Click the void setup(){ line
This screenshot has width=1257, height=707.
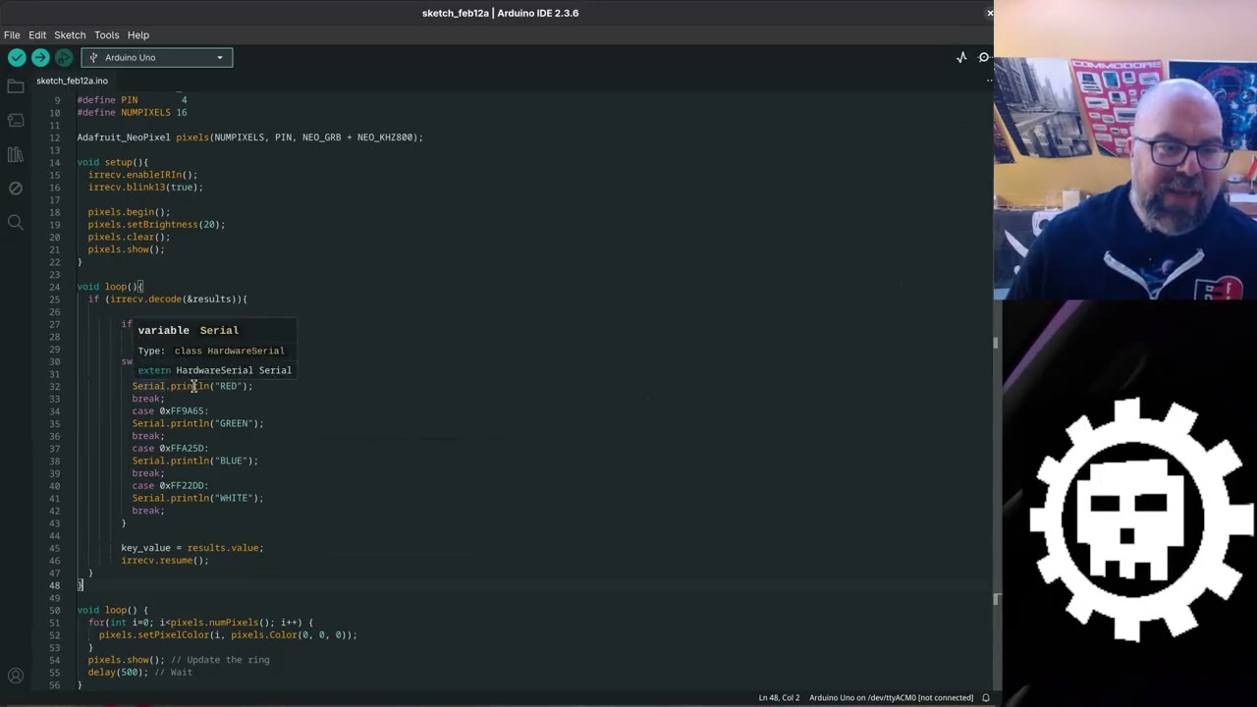tap(113, 162)
